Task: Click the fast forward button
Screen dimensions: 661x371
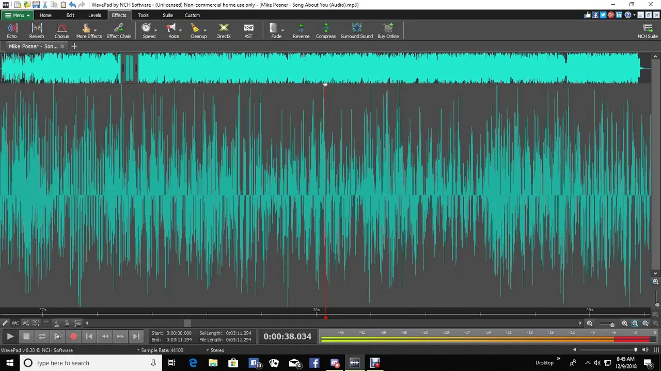Action: (120, 336)
